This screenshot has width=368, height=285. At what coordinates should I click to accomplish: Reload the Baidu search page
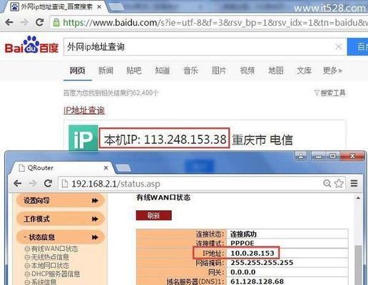[39, 22]
